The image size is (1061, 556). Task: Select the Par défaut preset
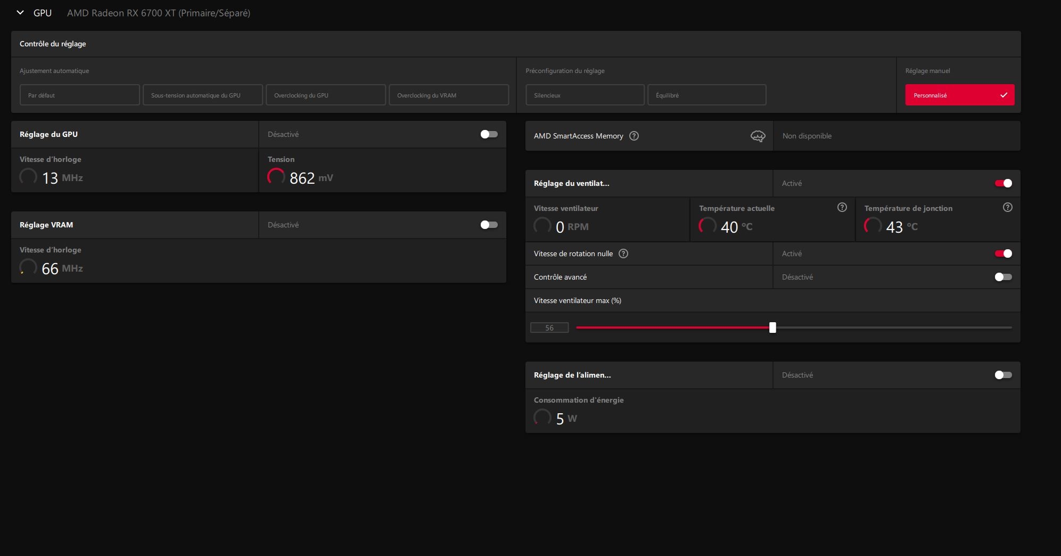pos(80,95)
